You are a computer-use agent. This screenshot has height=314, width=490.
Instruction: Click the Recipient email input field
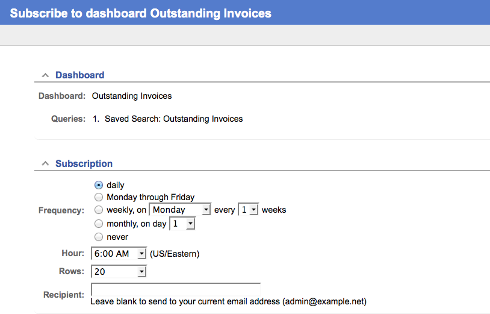click(175, 289)
